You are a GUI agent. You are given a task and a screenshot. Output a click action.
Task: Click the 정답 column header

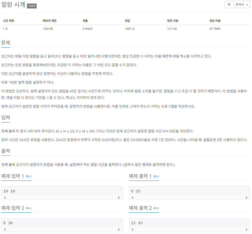click(127, 21)
